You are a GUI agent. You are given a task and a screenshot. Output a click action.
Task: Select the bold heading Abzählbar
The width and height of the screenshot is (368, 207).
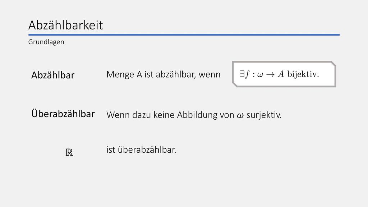pos(53,75)
